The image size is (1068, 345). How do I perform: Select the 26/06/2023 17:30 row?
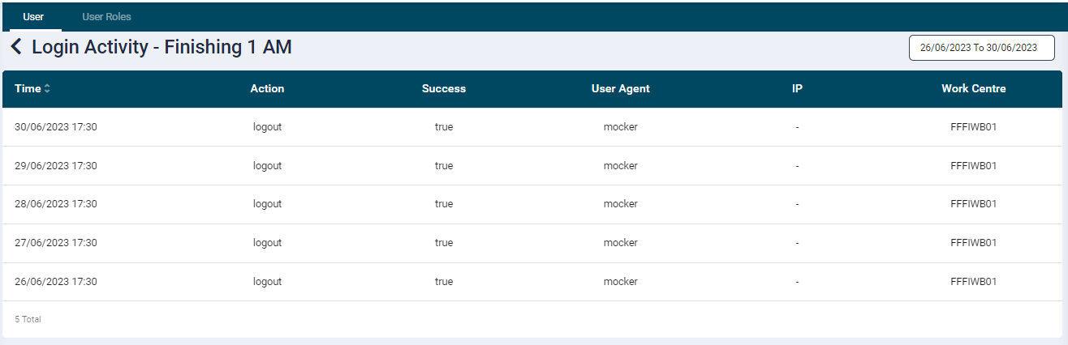click(56, 282)
